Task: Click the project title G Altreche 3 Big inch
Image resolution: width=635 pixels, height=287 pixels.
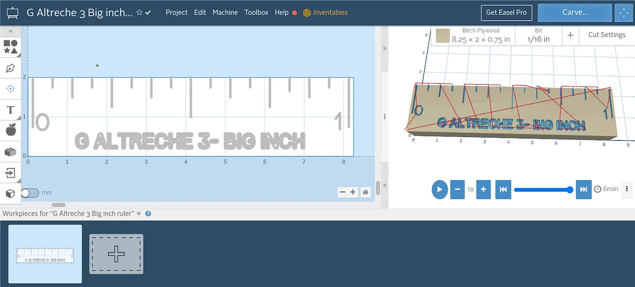Action: (79, 13)
